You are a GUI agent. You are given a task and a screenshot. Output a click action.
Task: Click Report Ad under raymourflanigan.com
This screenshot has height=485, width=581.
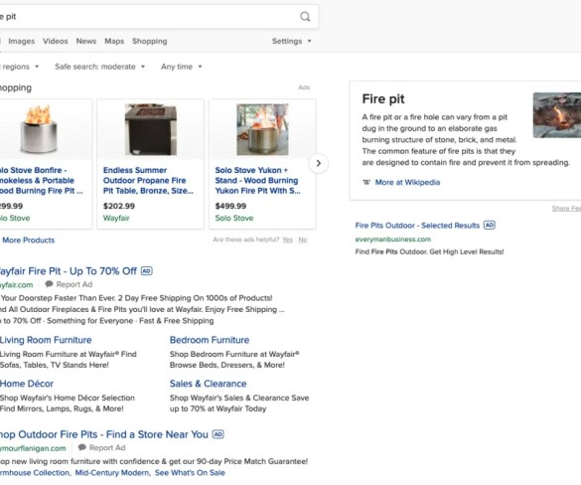tap(107, 447)
